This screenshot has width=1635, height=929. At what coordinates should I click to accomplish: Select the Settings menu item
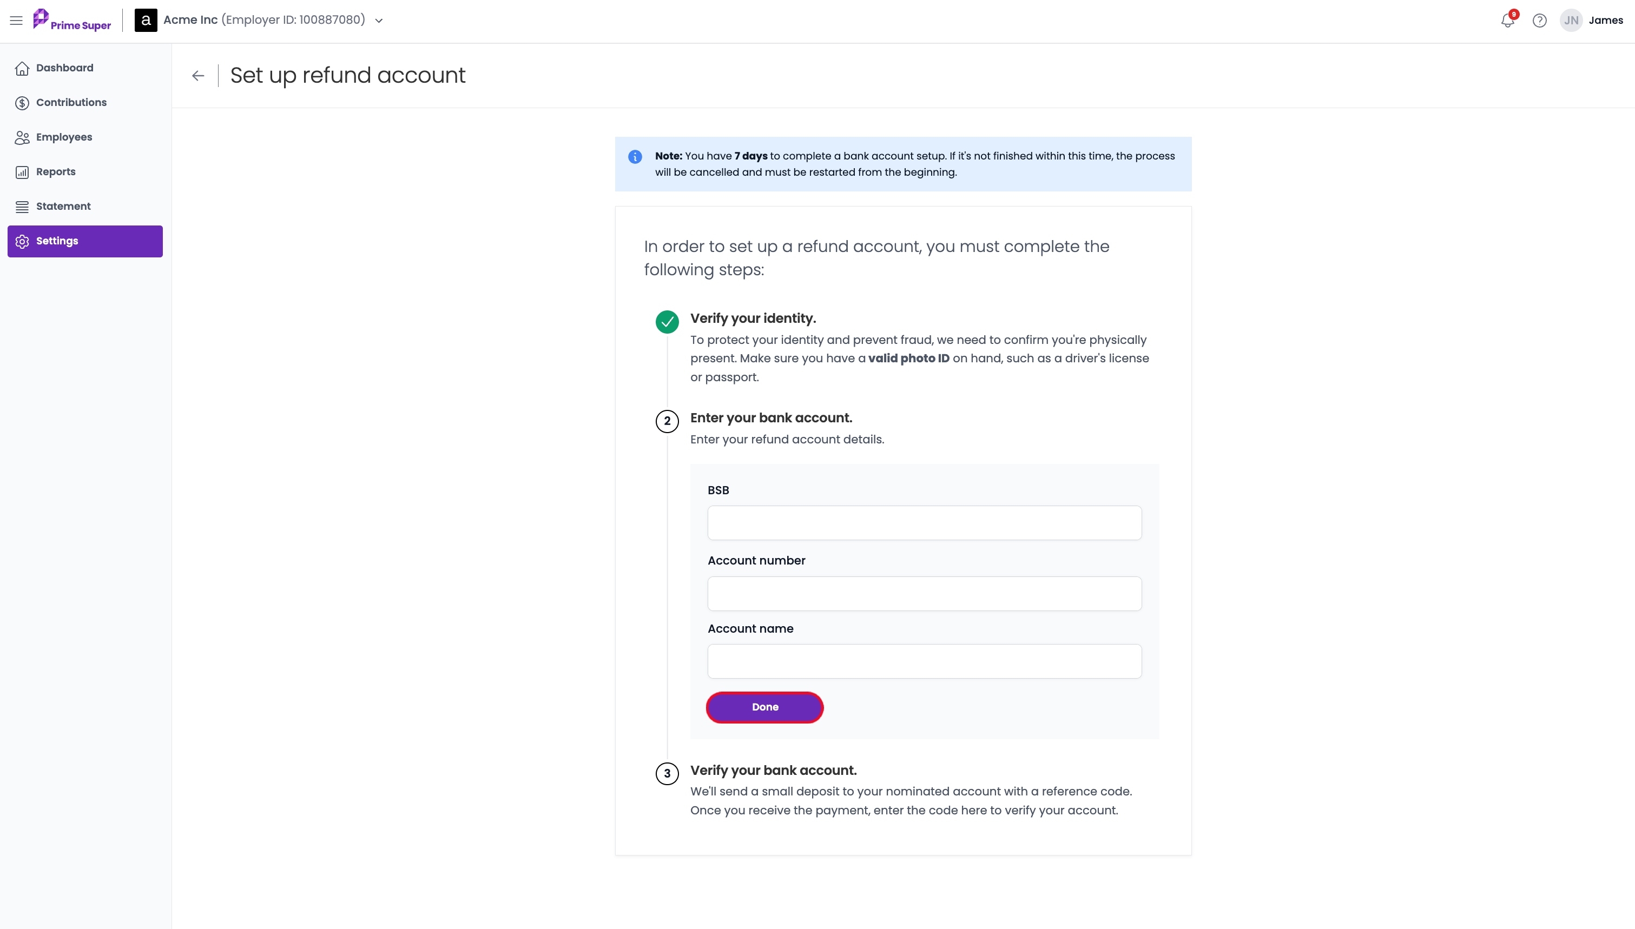tap(85, 241)
